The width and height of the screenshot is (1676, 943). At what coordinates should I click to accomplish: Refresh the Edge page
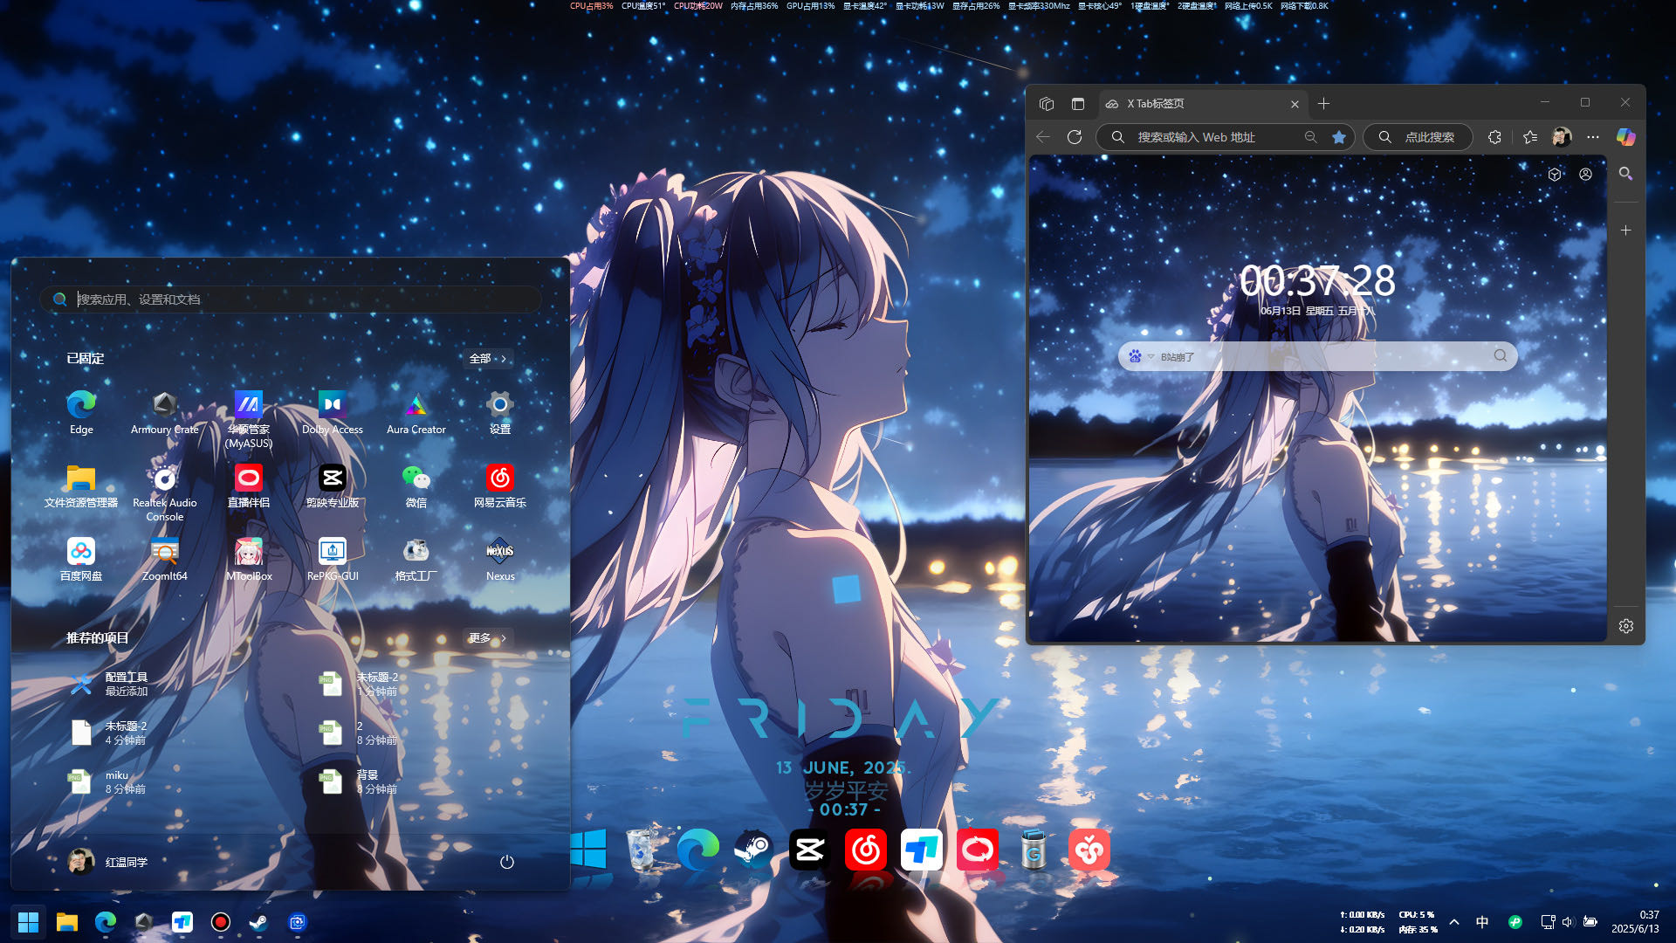click(1075, 137)
